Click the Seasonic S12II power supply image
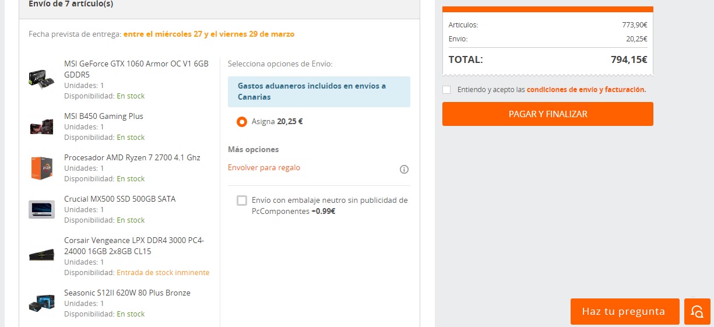Screen dimensions: 714x327 pyautogui.click(x=41, y=304)
